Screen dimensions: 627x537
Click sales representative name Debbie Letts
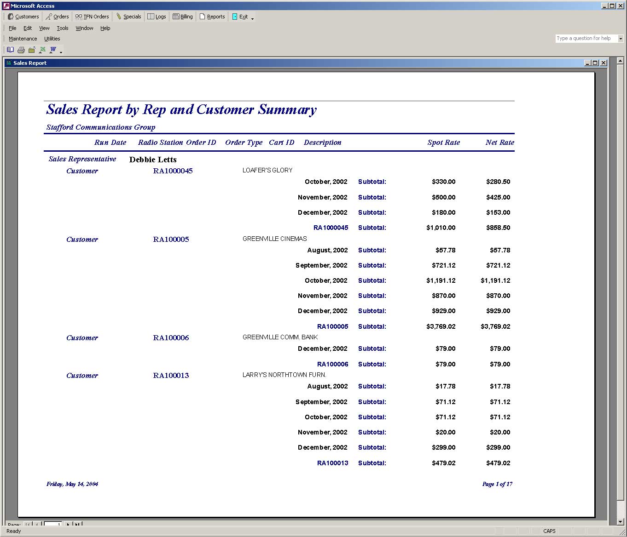click(153, 160)
